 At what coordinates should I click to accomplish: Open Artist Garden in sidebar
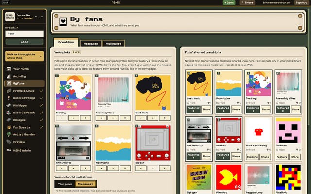[x=24, y=135]
